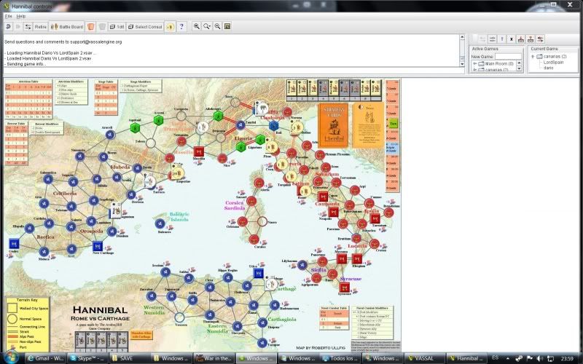Click chat log scrollbar up arrow

coord(462,37)
